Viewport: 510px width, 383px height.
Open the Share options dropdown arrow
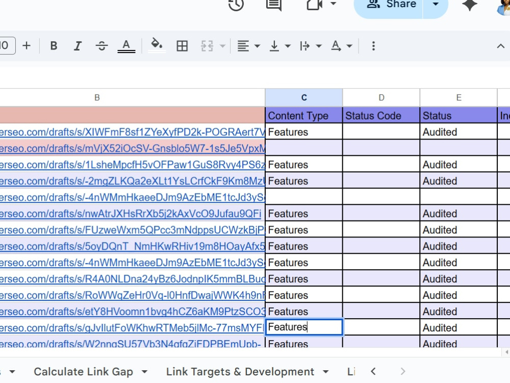click(436, 4)
